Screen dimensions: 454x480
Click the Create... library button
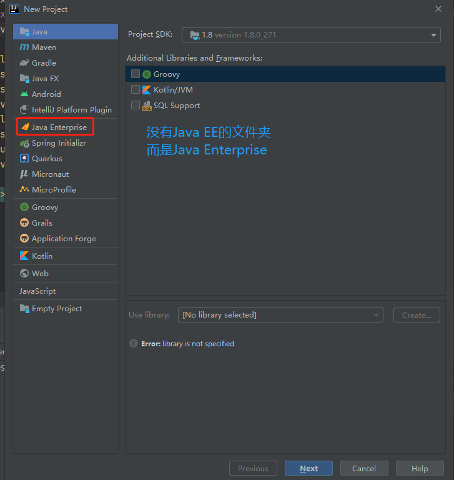pyautogui.click(x=417, y=315)
